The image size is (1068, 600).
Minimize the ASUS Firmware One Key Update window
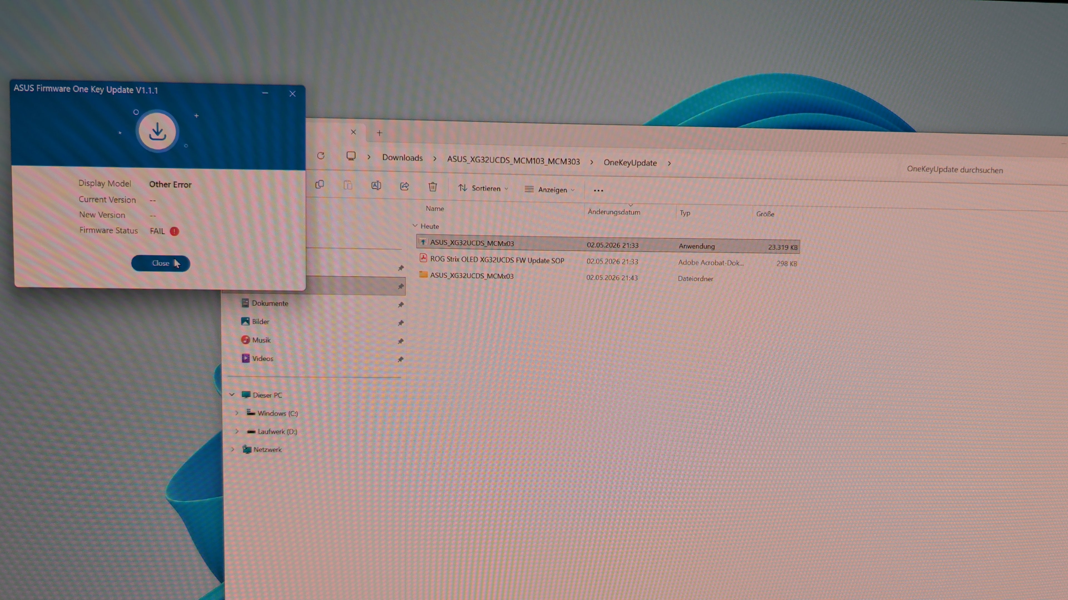pos(265,93)
